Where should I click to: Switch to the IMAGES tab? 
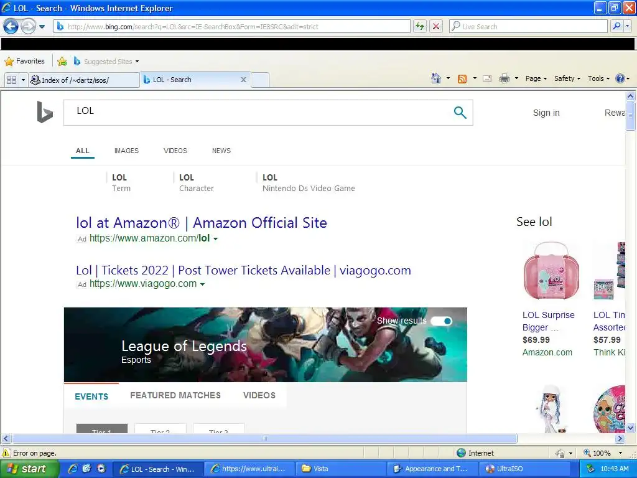click(126, 151)
